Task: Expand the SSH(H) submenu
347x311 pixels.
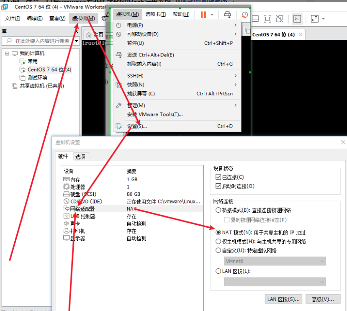Action: pyautogui.click(x=177, y=76)
